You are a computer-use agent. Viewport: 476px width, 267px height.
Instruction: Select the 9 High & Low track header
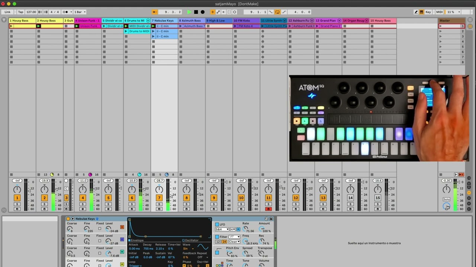tap(219, 20)
